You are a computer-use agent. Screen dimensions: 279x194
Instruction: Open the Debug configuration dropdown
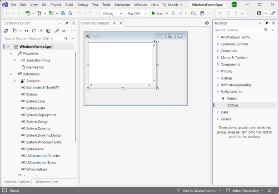[113, 13]
